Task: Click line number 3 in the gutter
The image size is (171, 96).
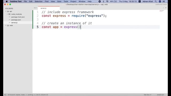Action: point(37,19)
